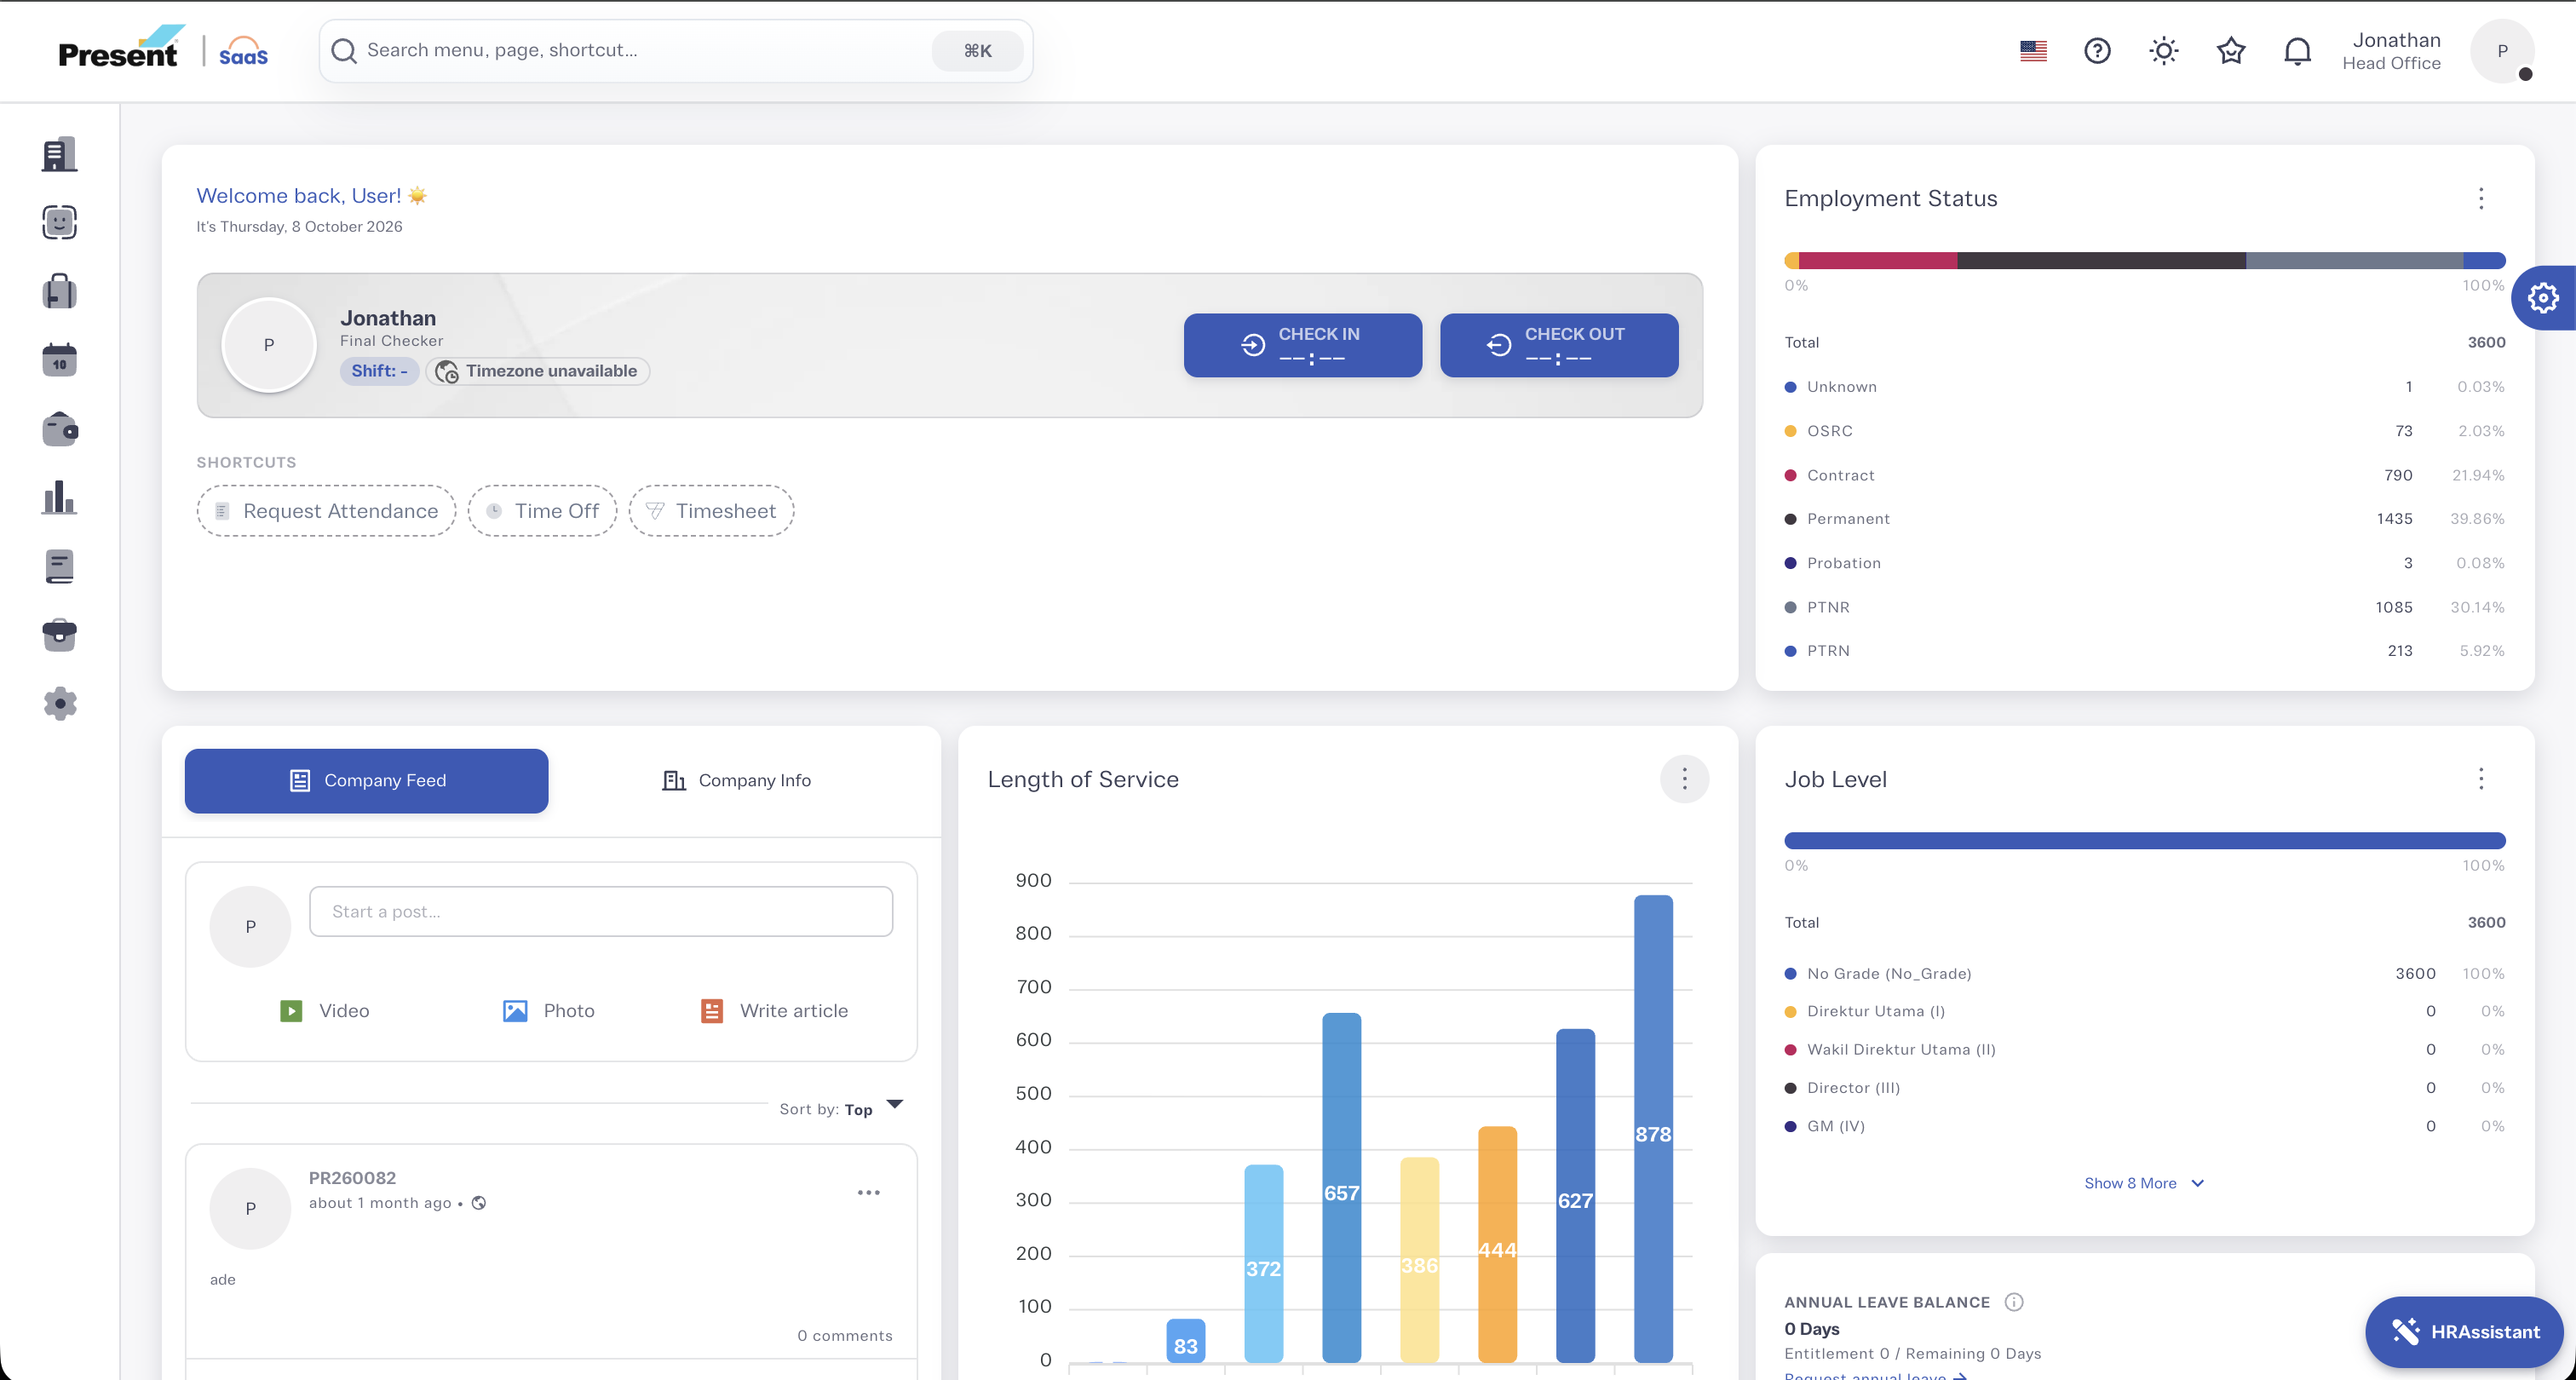The height and width of the screenshot is (1380, 2576).
Task: Click the info icon beside Annual Leave Balance
Action: coord(2014,1302)
